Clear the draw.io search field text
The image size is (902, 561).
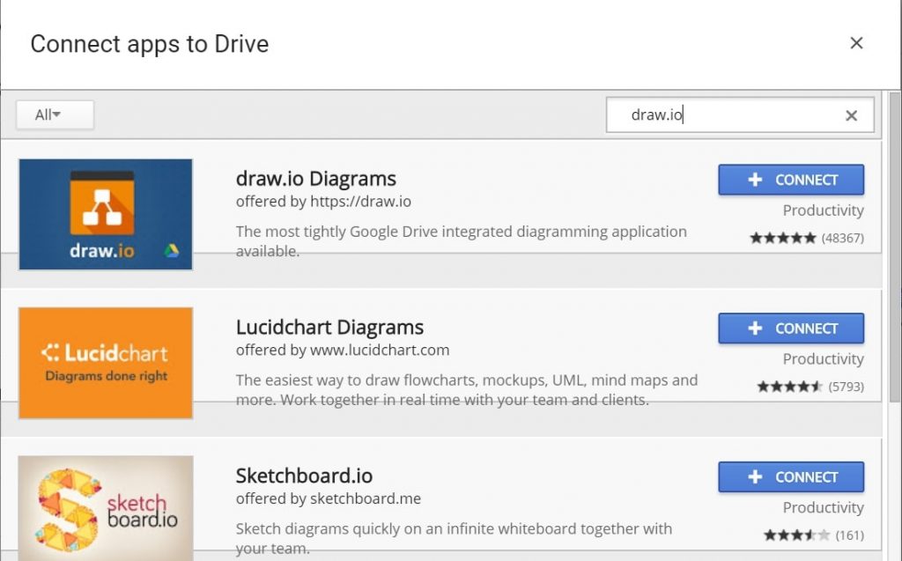coord(852,115)
